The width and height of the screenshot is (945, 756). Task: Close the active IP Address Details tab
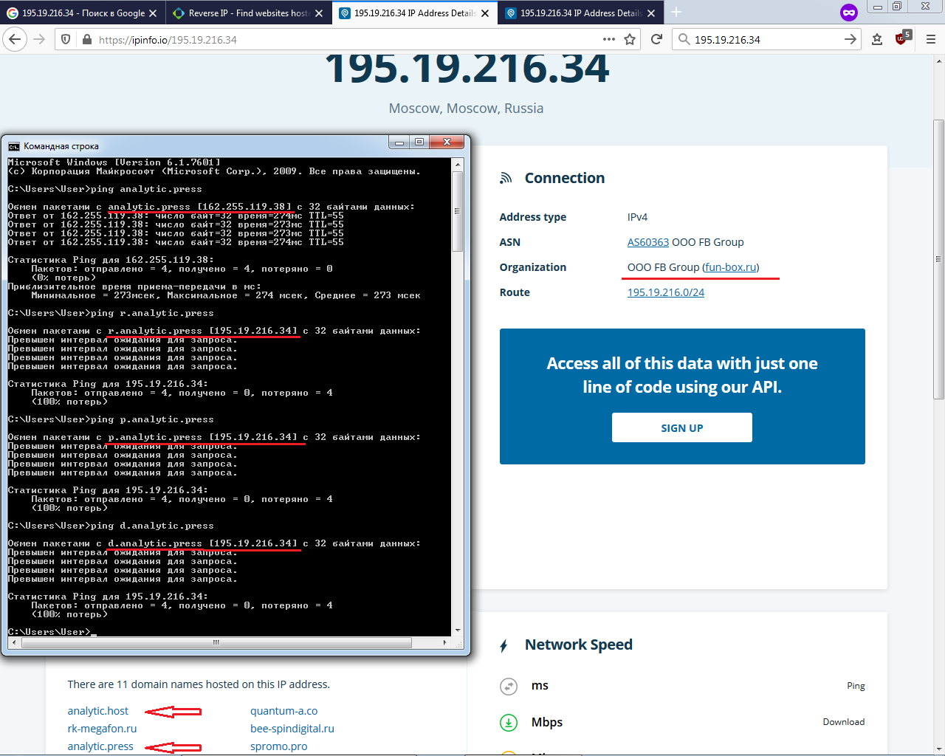coord(485,13)
